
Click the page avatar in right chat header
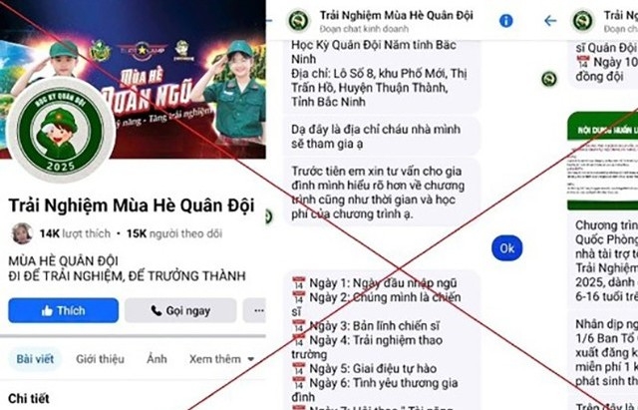582,20
